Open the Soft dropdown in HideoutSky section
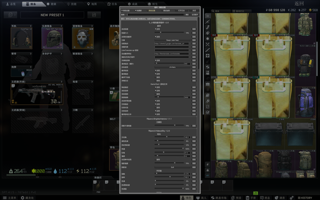The width and height of the screenshot is (320, 200). click(172, 167)
